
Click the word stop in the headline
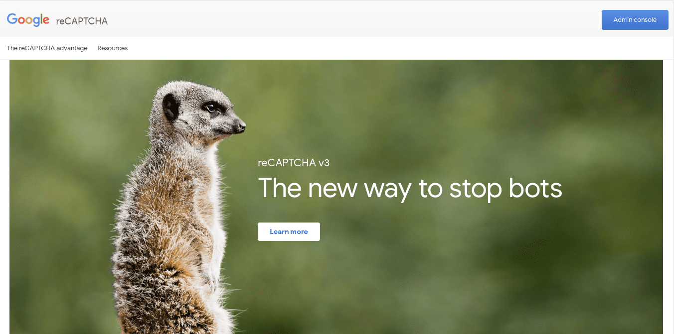pyautogui.click(x=476, y=190)
